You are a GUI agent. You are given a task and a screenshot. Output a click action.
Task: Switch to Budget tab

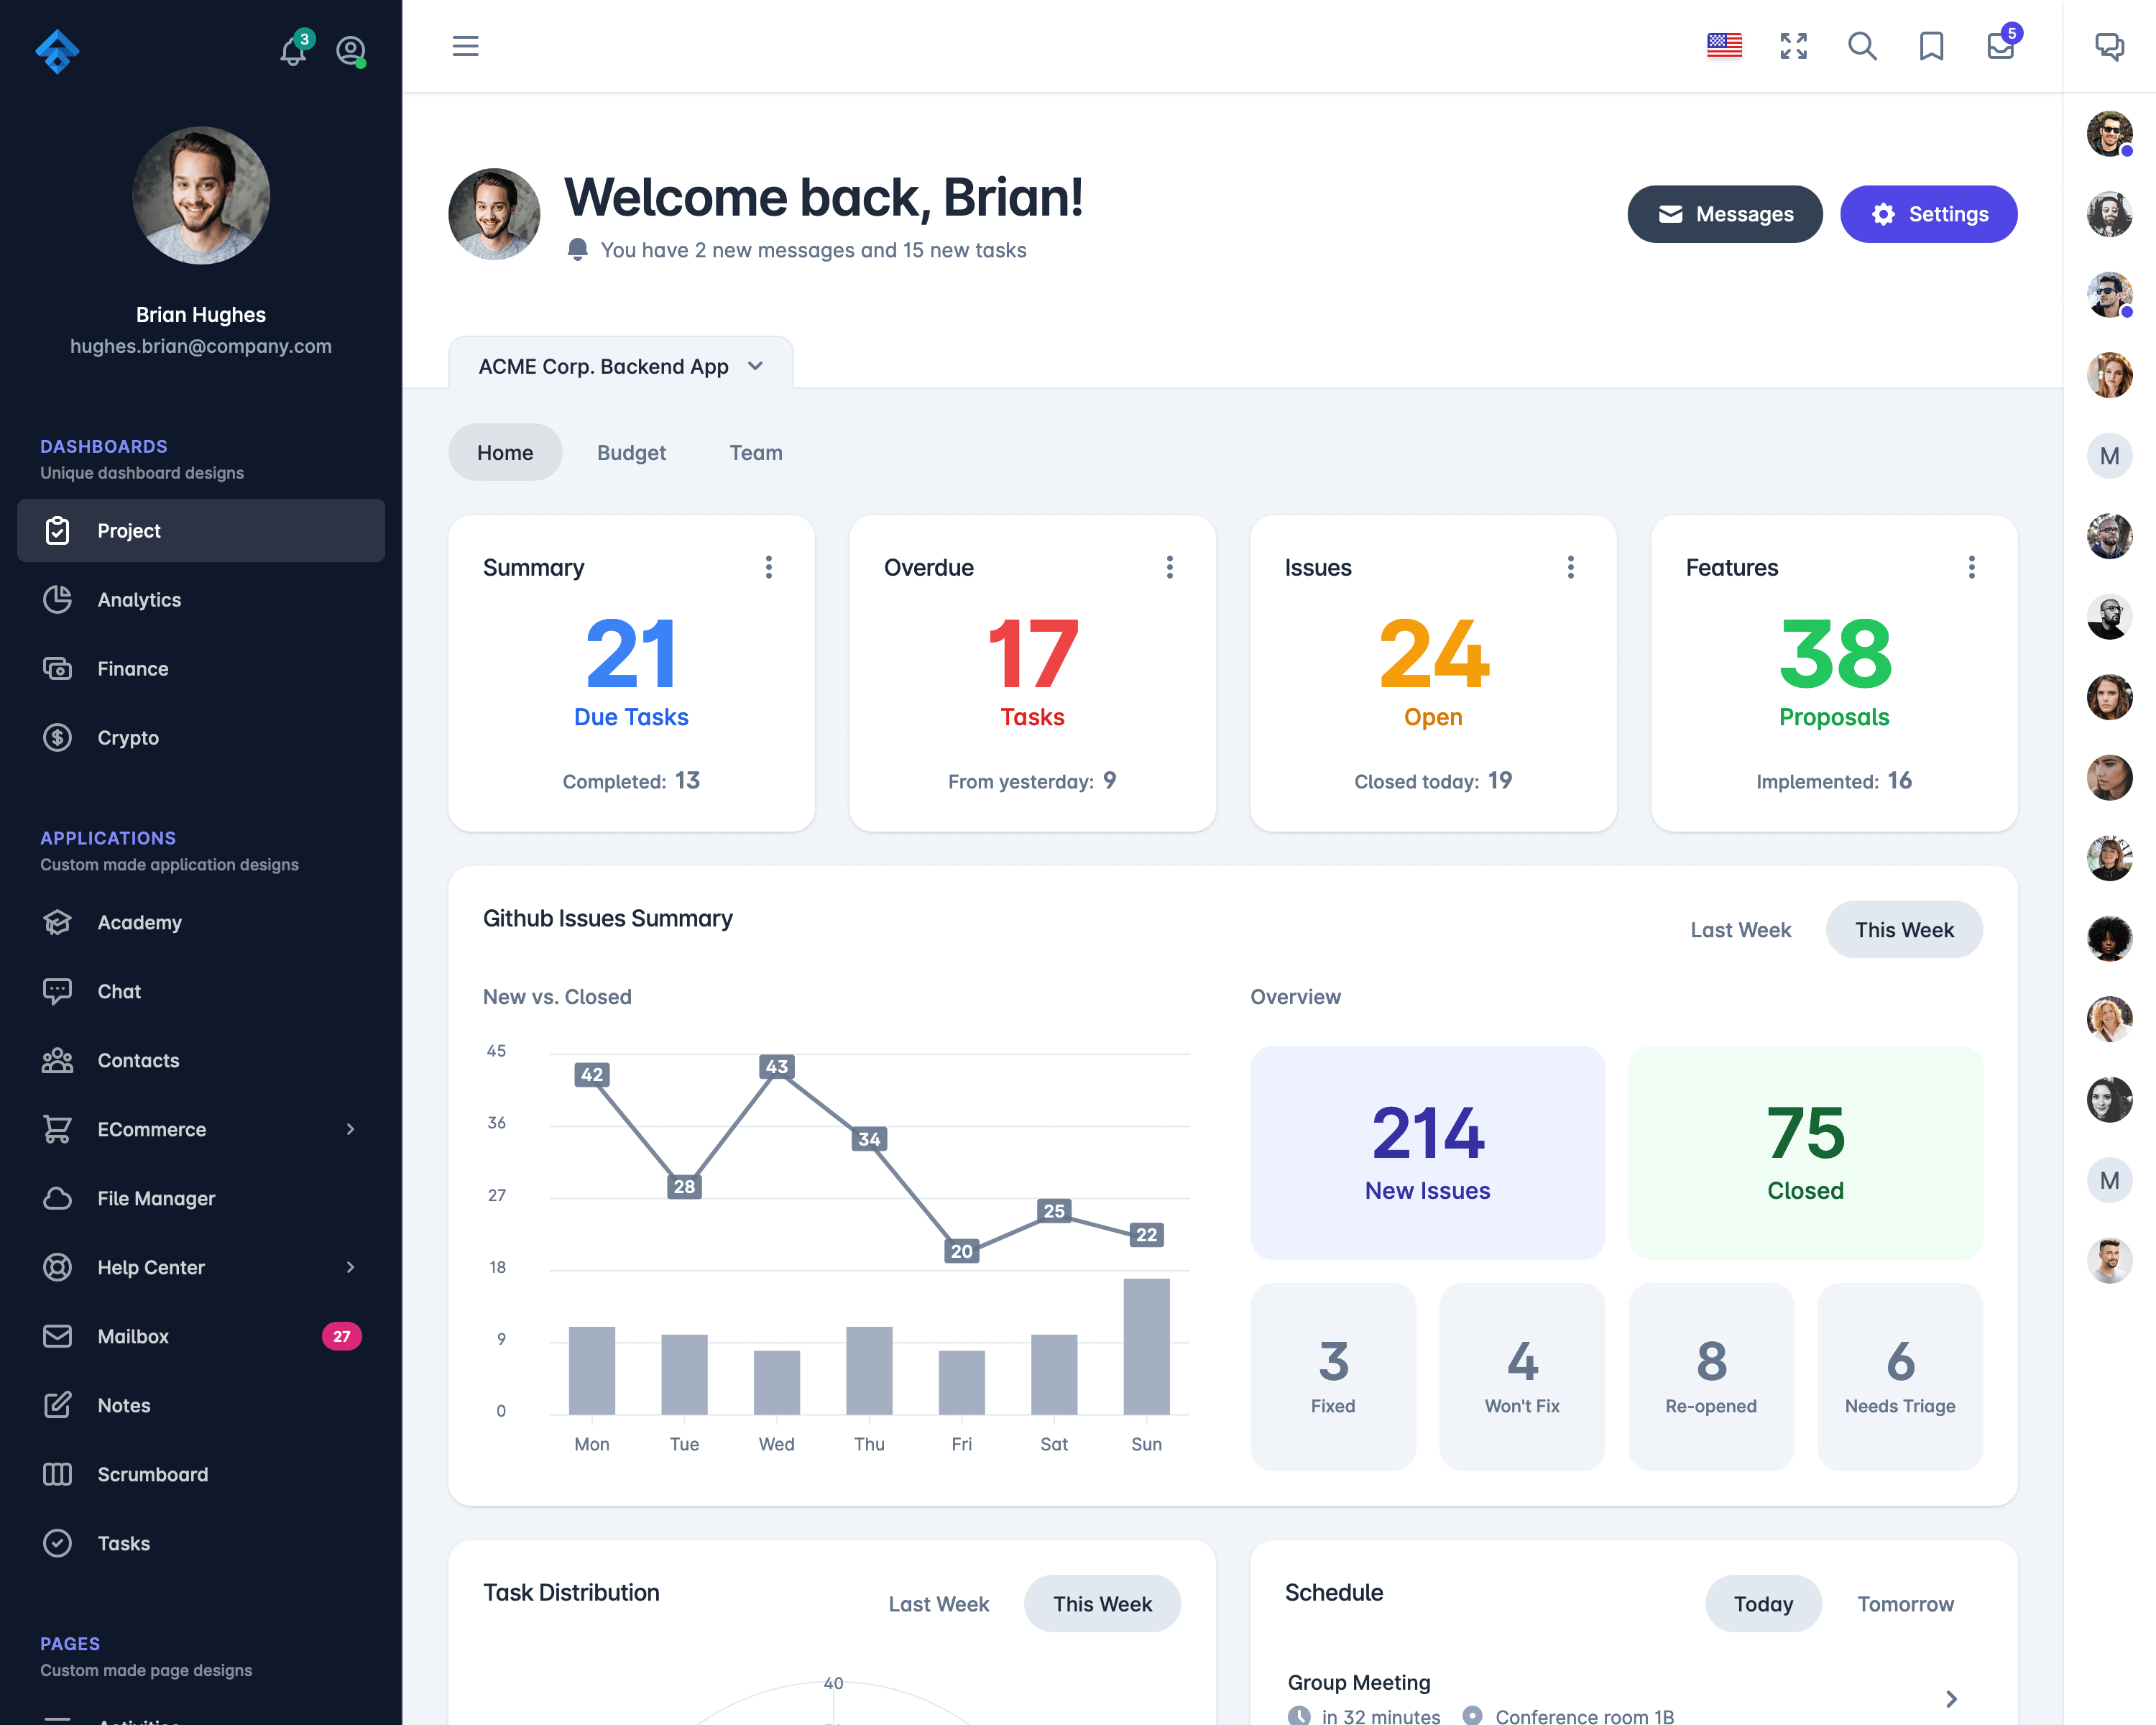pyautogui.click(x=630, y=452)
